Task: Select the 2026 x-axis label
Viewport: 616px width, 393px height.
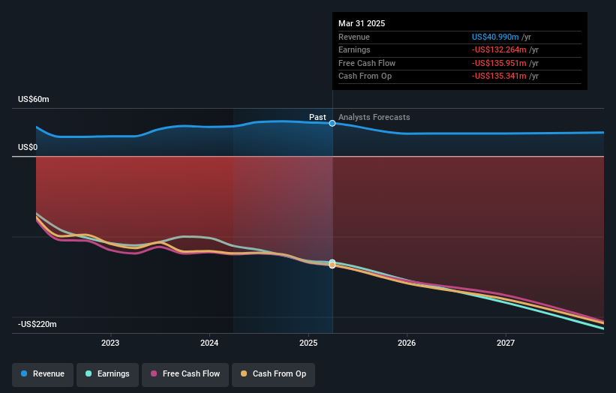Action: coord(407,343)
